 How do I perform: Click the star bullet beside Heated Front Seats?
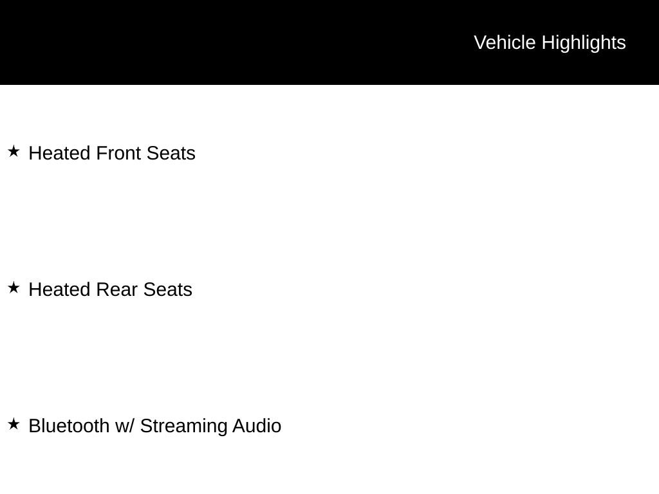(x=14, y=152)
